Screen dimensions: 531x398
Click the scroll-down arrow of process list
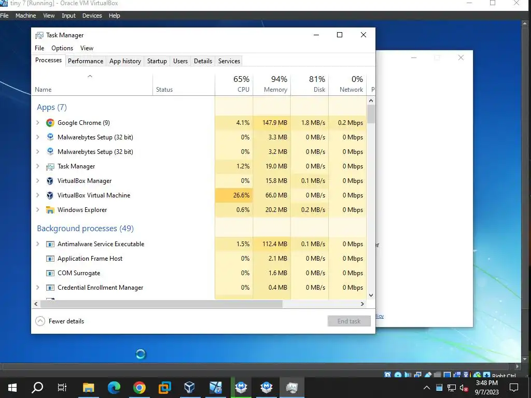[x=371, y=295]
